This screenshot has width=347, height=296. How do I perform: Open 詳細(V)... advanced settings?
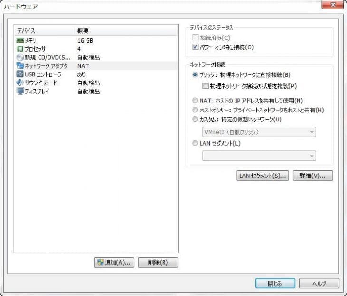312,176
